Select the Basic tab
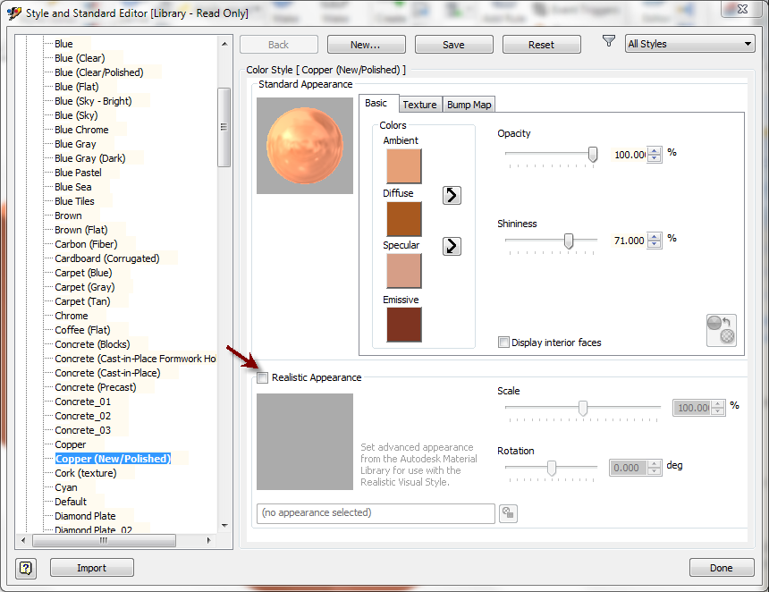 click(x=378, y=103)
